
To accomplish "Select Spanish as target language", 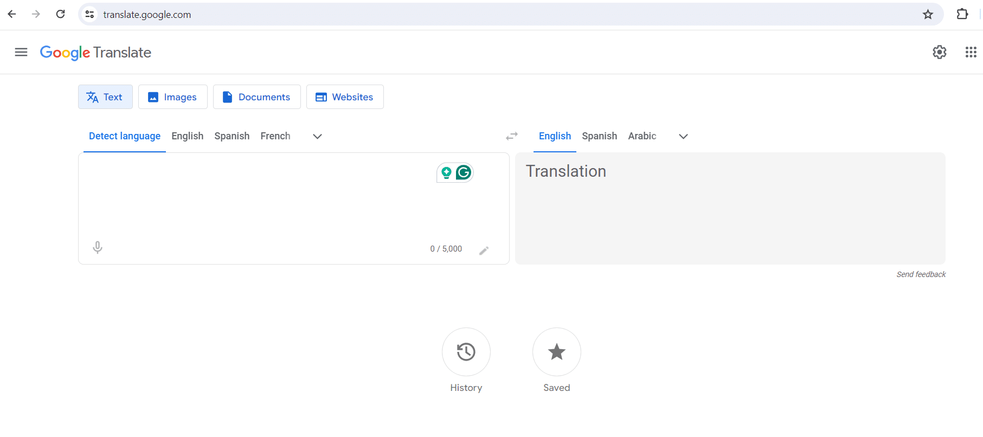I will (600, 136).
